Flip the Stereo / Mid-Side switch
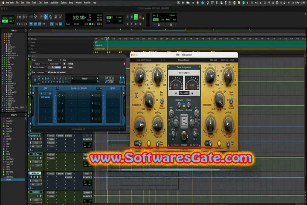 pyautogui.click(x=188, y=105)
